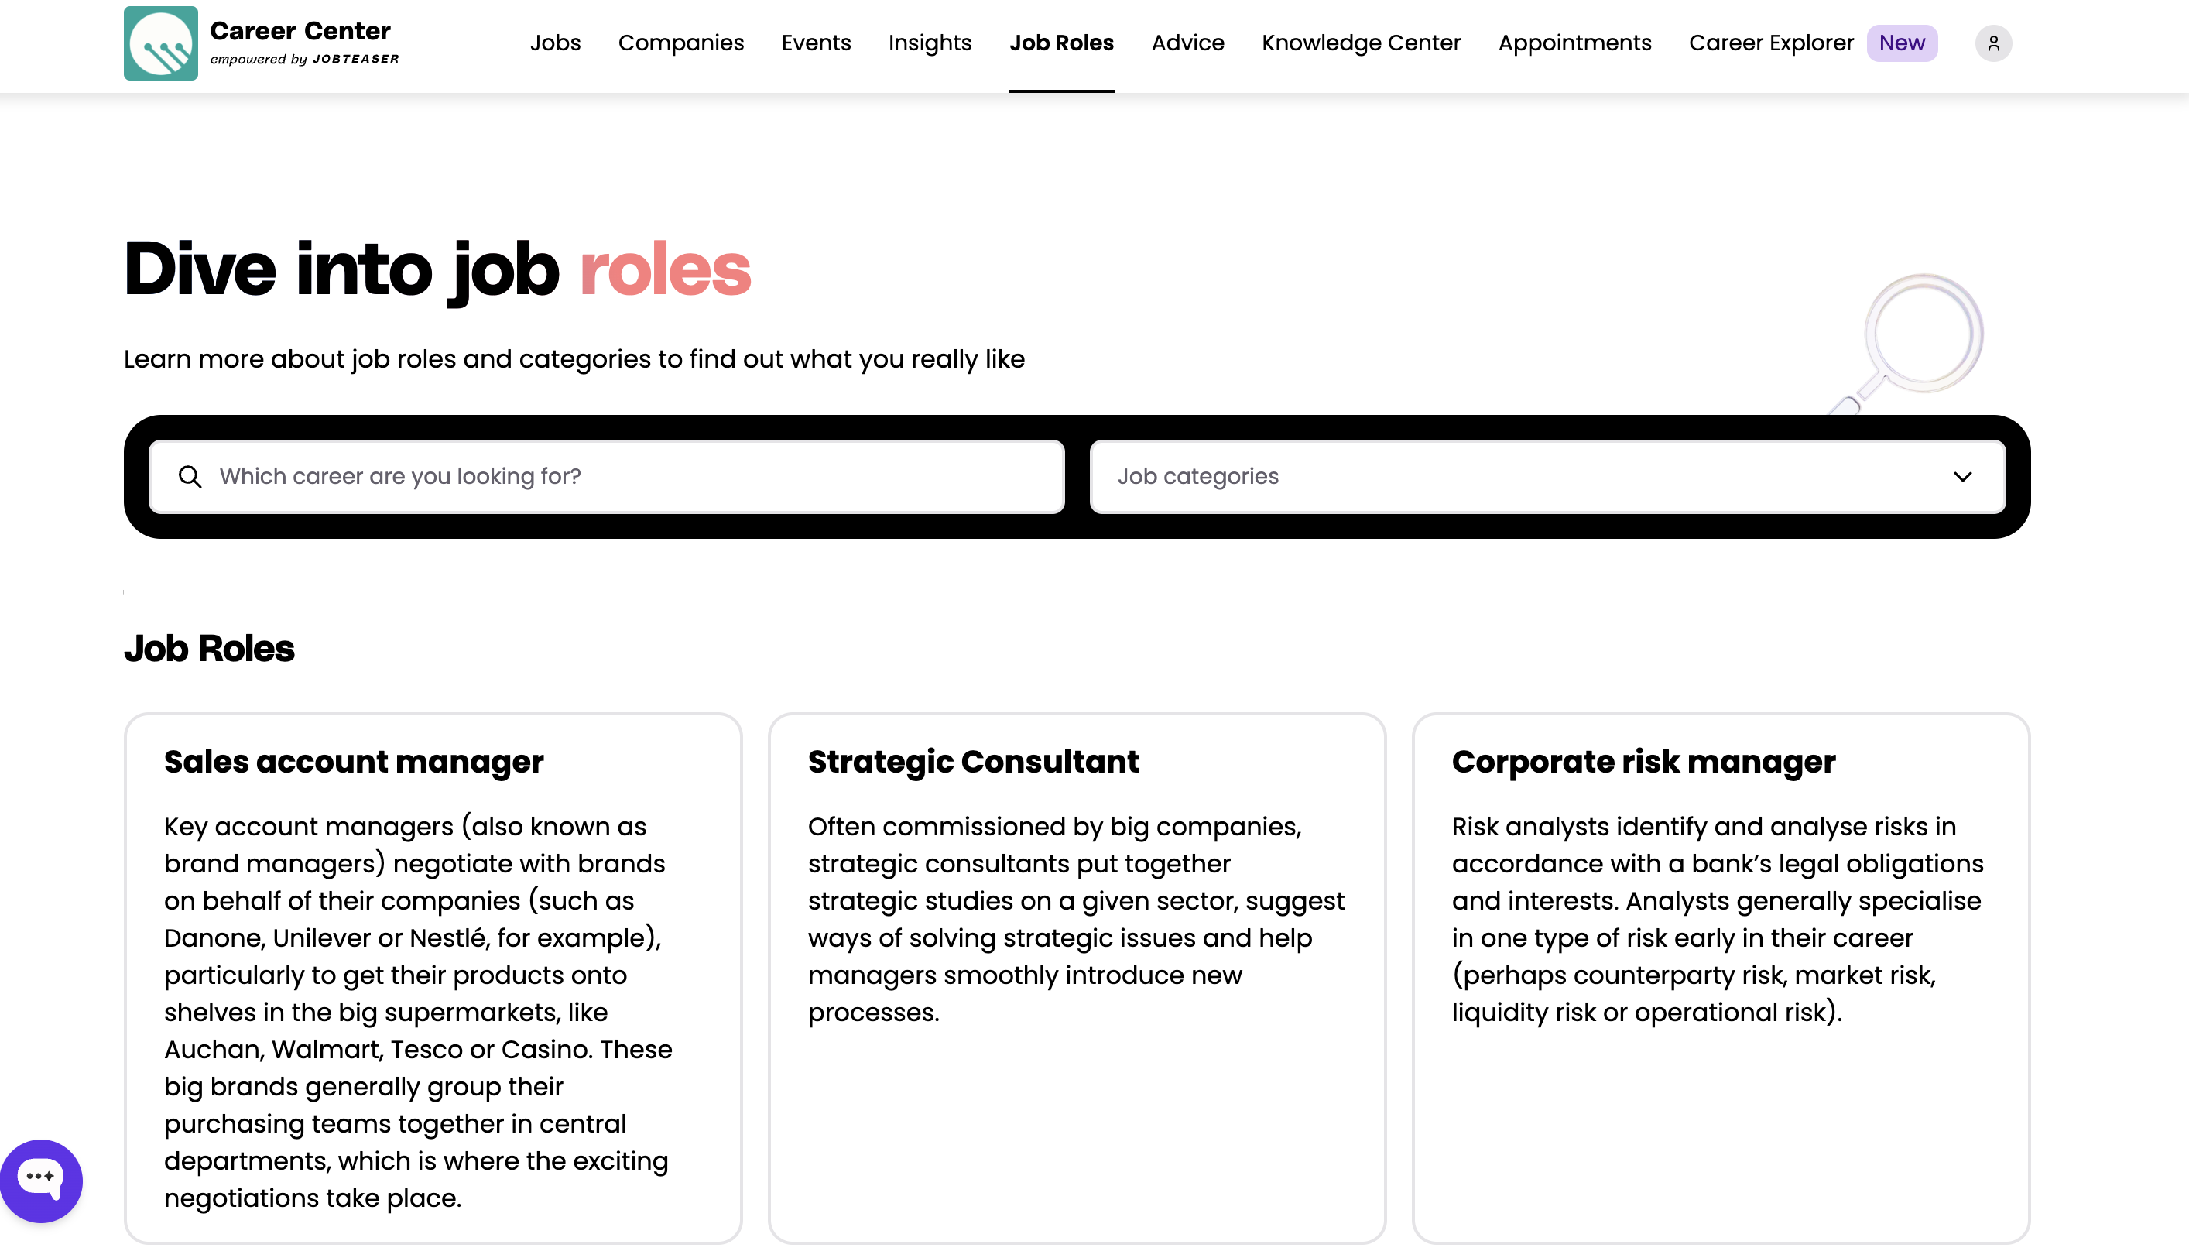
Task: Go to the Jobs menu item
Action: tap(555, 43)
